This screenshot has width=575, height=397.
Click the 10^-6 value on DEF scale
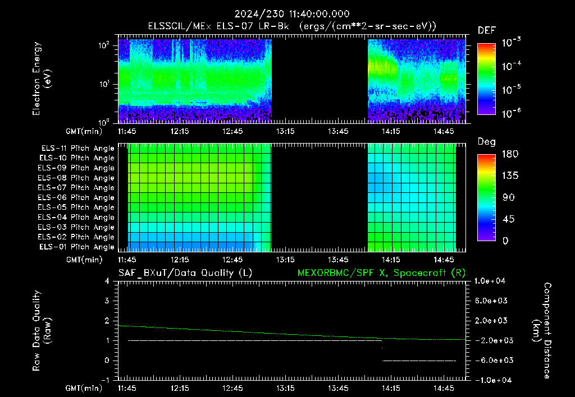coord(511,113)
